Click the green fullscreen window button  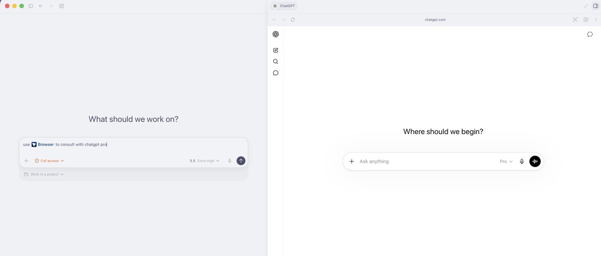coord(22,6)
